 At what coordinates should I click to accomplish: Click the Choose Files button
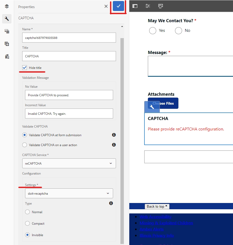click(163, 103)
